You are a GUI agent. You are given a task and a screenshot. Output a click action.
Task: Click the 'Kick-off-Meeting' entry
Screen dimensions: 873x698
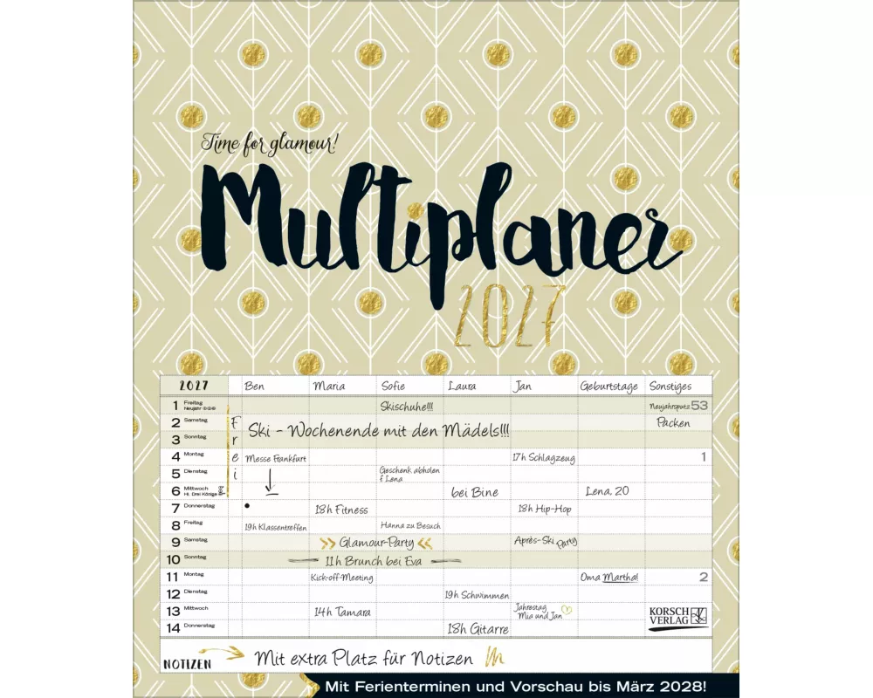342,578
